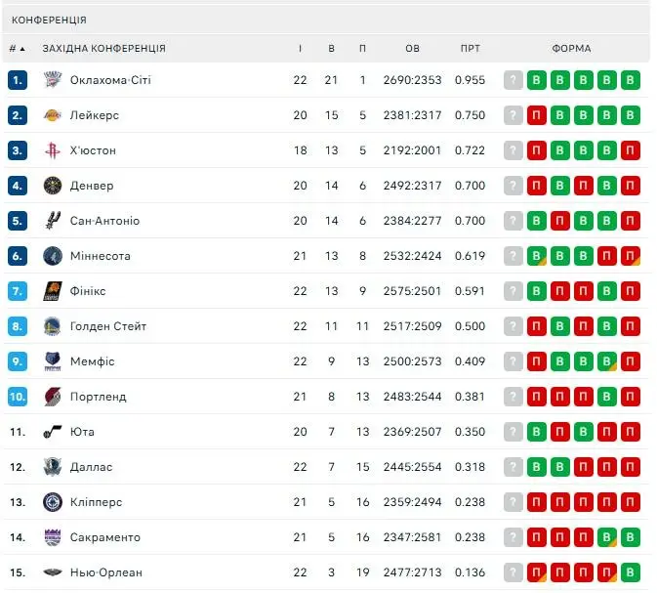
Task: Open the Портленд team link
Action: pos(98,397)
